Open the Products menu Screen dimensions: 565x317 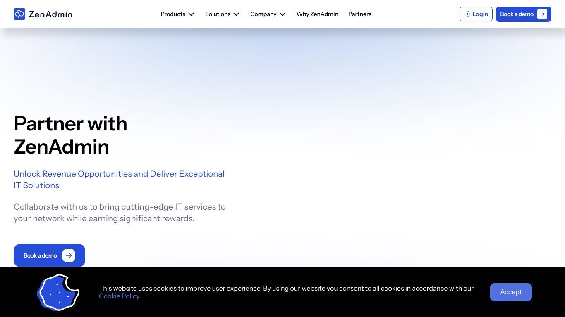tap(177, 14)
